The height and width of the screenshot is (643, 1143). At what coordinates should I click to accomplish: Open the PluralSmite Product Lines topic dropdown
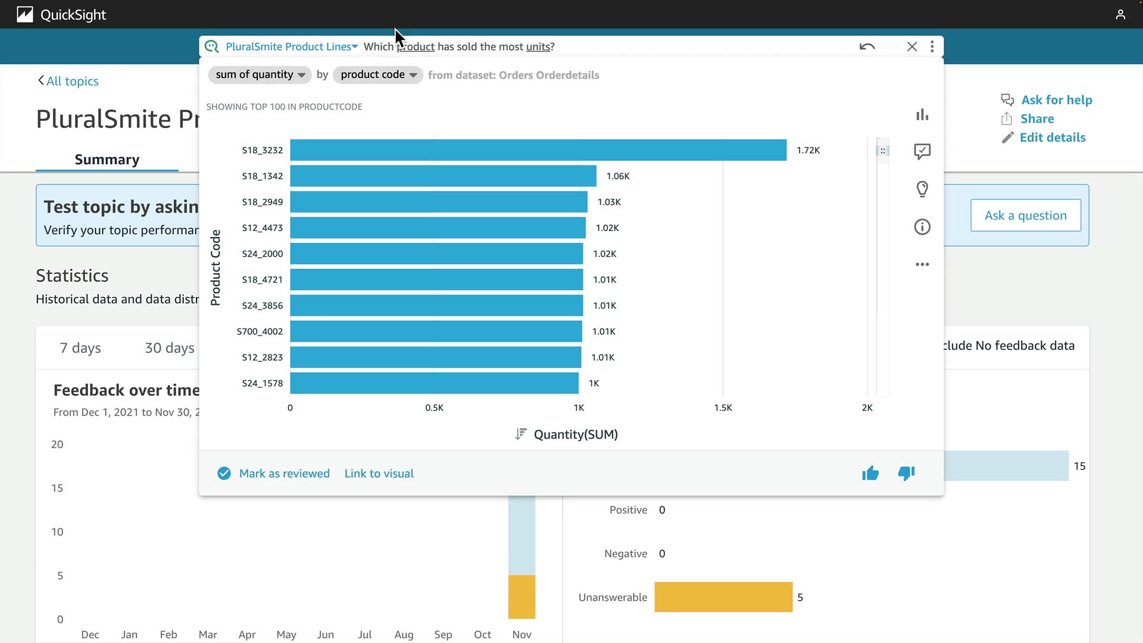click(292, 46)
